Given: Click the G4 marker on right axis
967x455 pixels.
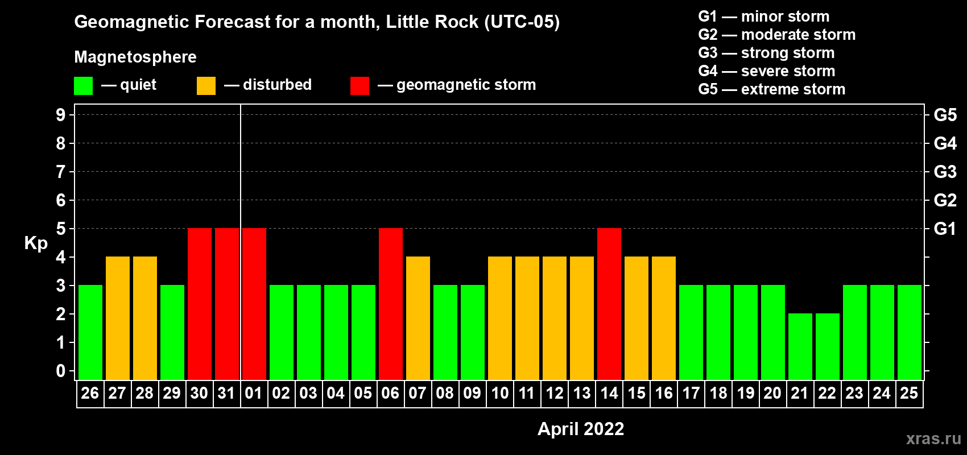Looking at the screenshot, I should (945, 143).
